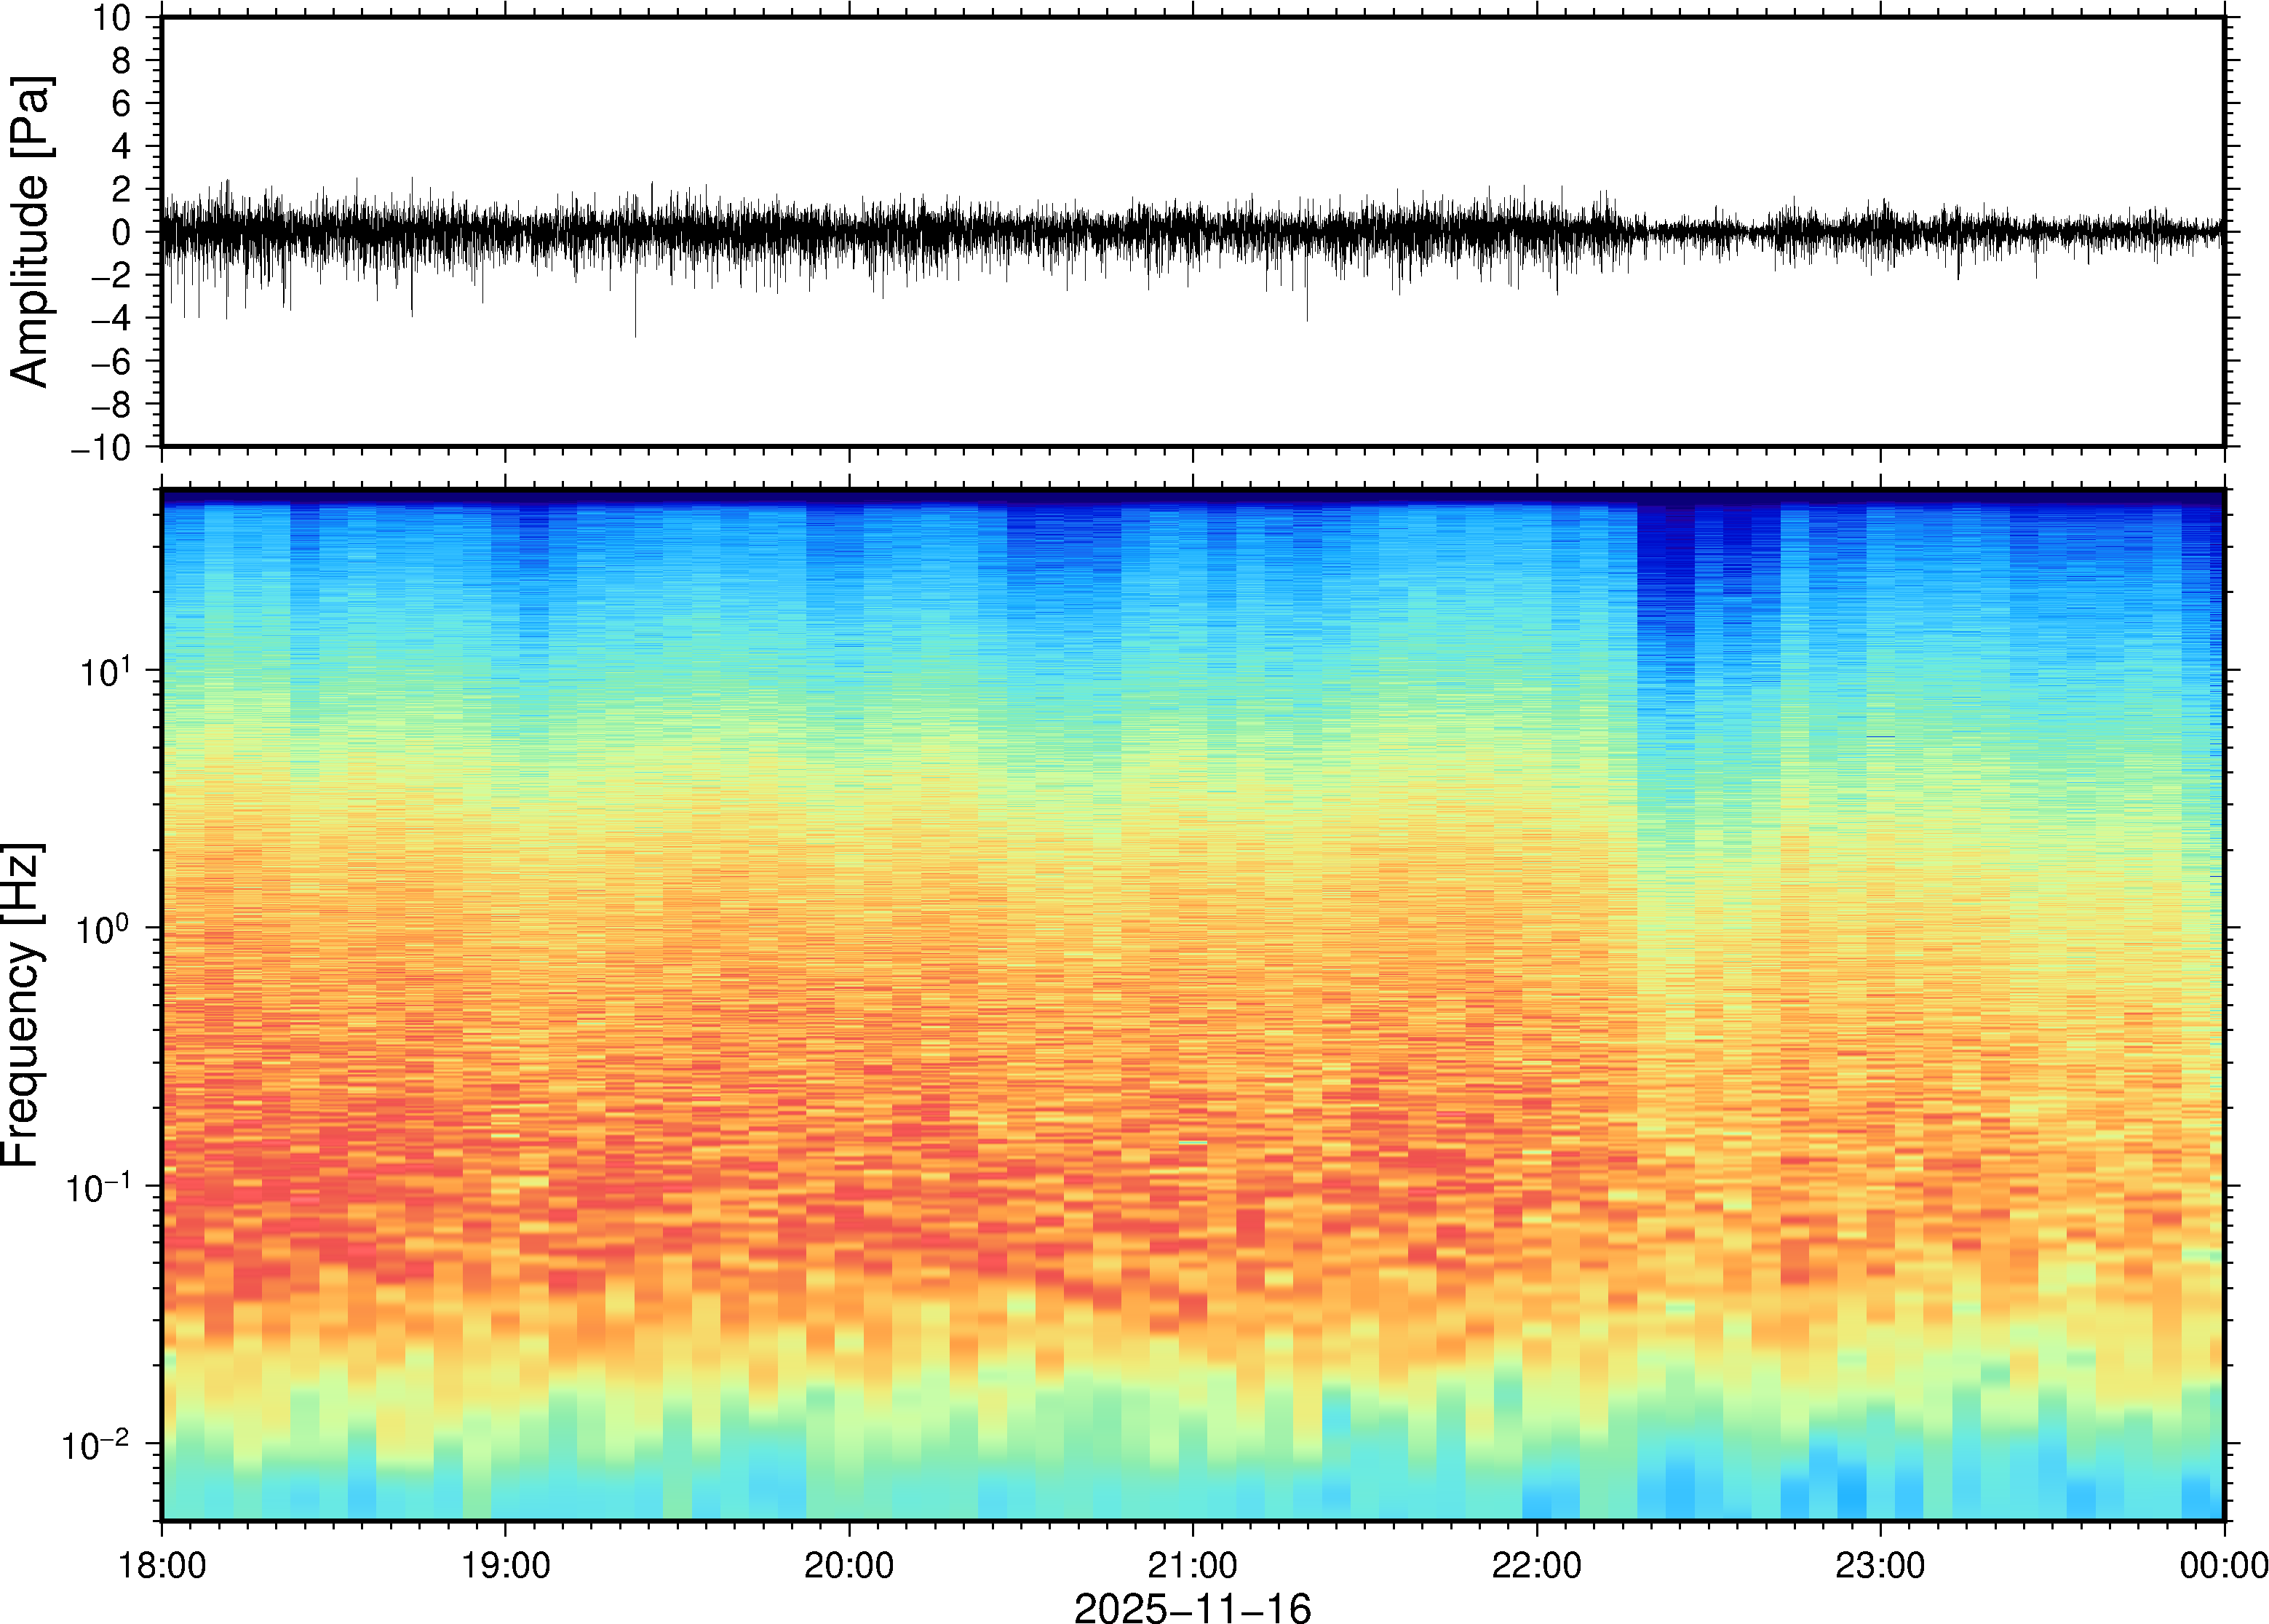
Task: Click the 23:00 time axis label
Action: (x=1880, y=1565)
